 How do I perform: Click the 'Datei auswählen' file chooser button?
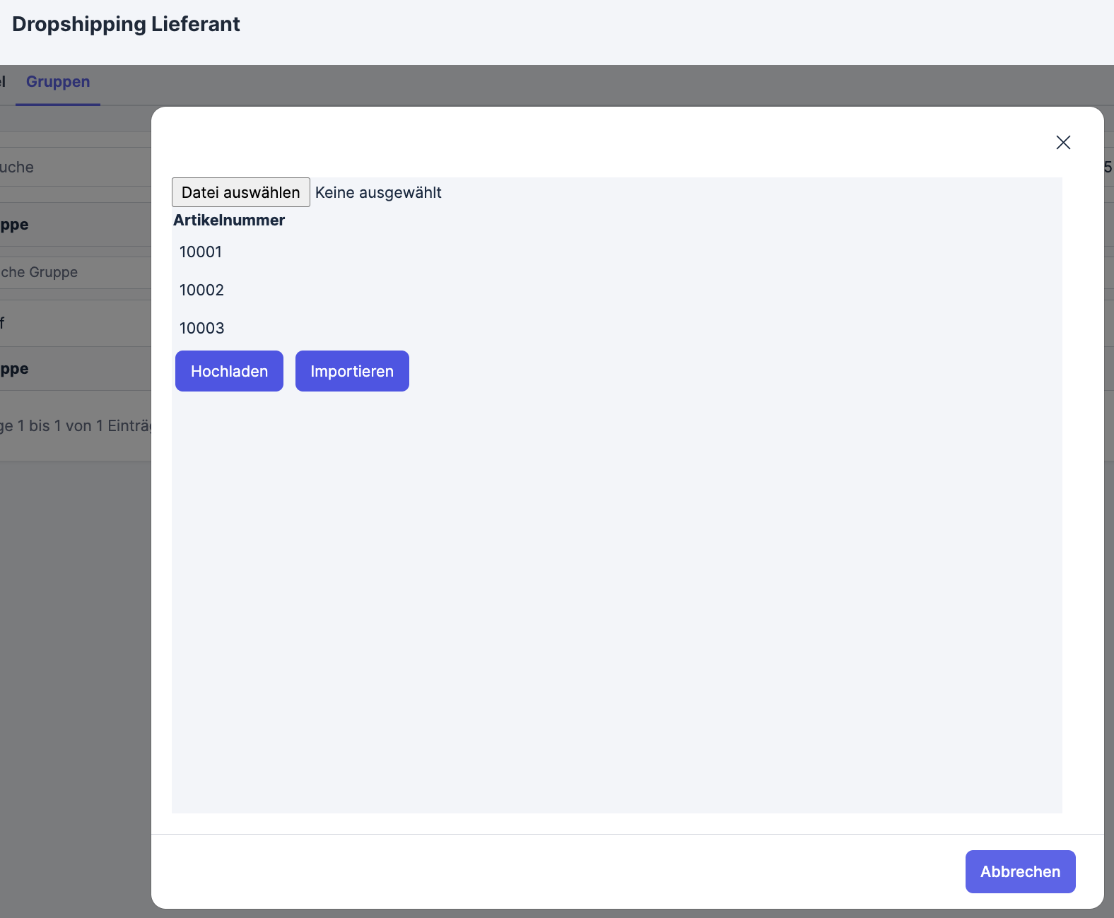pyautogui.click(x=240, y=192)
